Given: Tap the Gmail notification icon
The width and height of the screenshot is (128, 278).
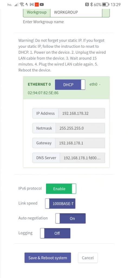Looking at the screenshot, I should click(x=32, y=5).
